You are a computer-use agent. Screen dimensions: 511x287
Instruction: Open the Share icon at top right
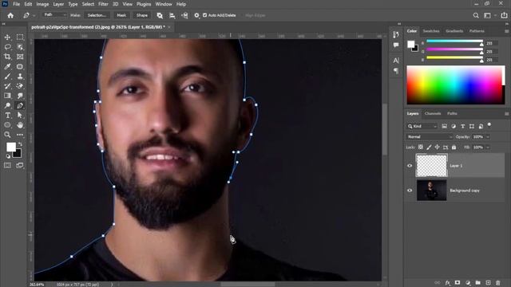click(x=504, y=15)
